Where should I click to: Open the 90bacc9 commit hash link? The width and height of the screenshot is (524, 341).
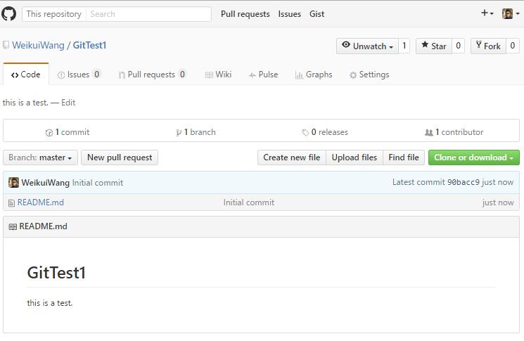click(463, 183)
